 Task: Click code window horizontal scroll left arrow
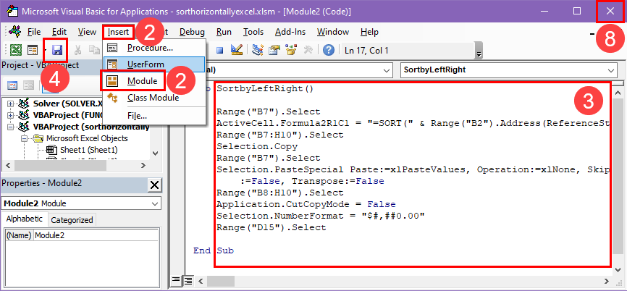201,280
